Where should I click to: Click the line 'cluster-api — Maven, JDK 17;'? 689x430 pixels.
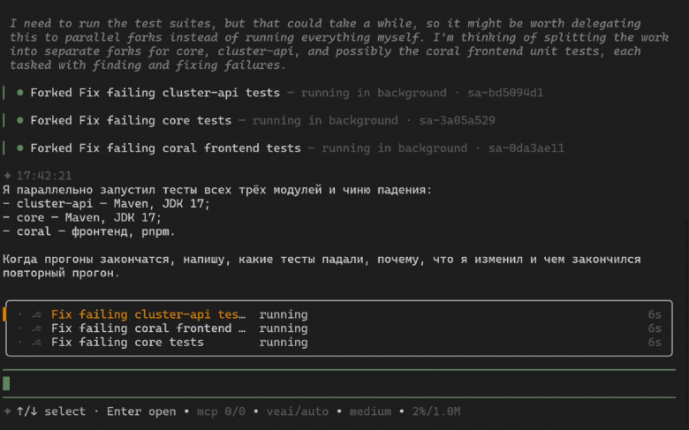[106, 204]
